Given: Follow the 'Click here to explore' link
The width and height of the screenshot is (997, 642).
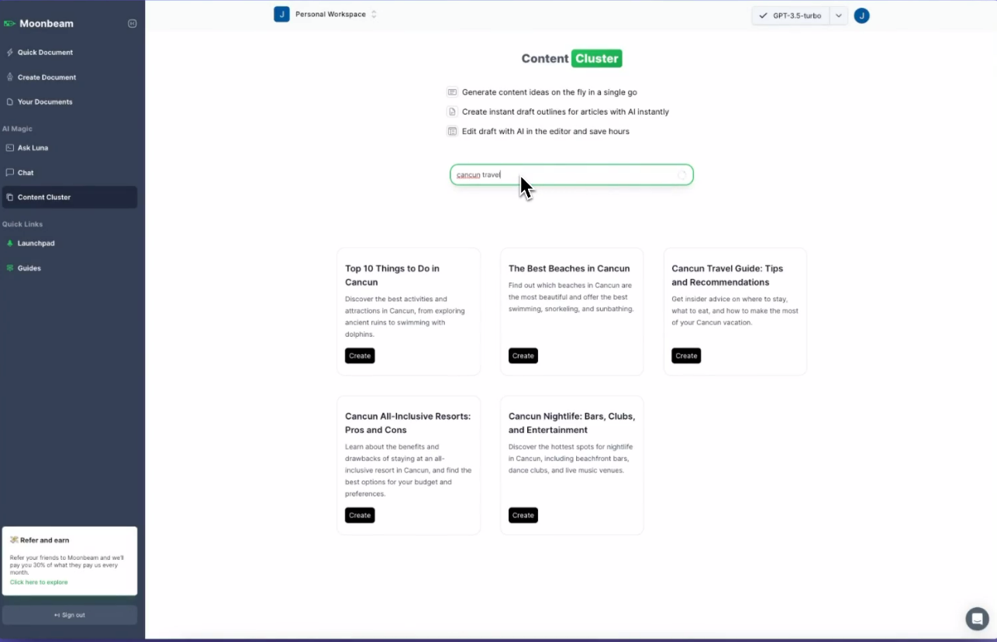Looking at the screenshot, I should coord(39,582).
